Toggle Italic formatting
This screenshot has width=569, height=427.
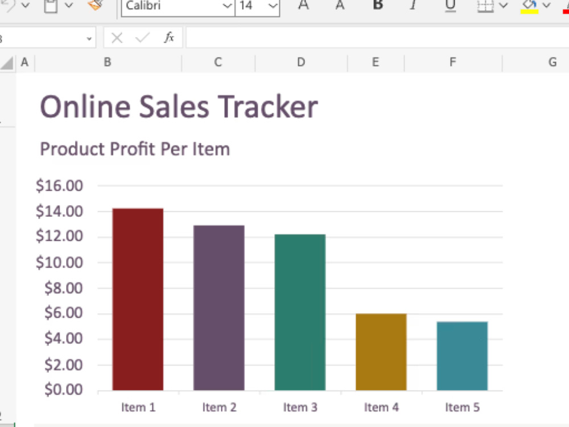point(413,5)
